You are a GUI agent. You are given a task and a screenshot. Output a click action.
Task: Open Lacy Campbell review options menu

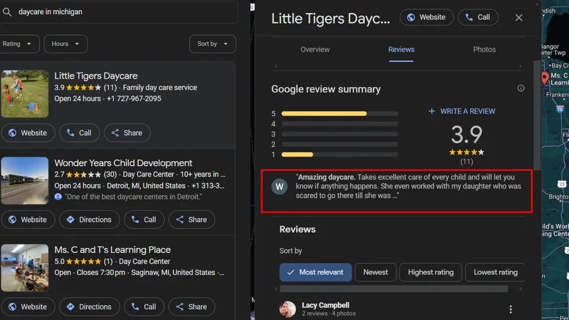(x=510, y=309)
